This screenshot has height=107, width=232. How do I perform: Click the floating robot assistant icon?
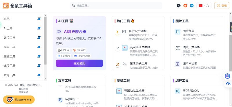click(x=228, y=76)
